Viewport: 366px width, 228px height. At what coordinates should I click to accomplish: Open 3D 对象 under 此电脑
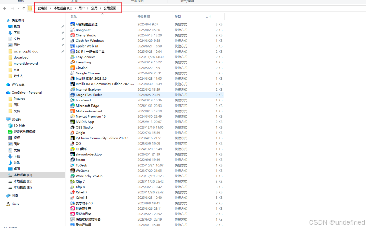pyautogui.click(x=19, y=126)
